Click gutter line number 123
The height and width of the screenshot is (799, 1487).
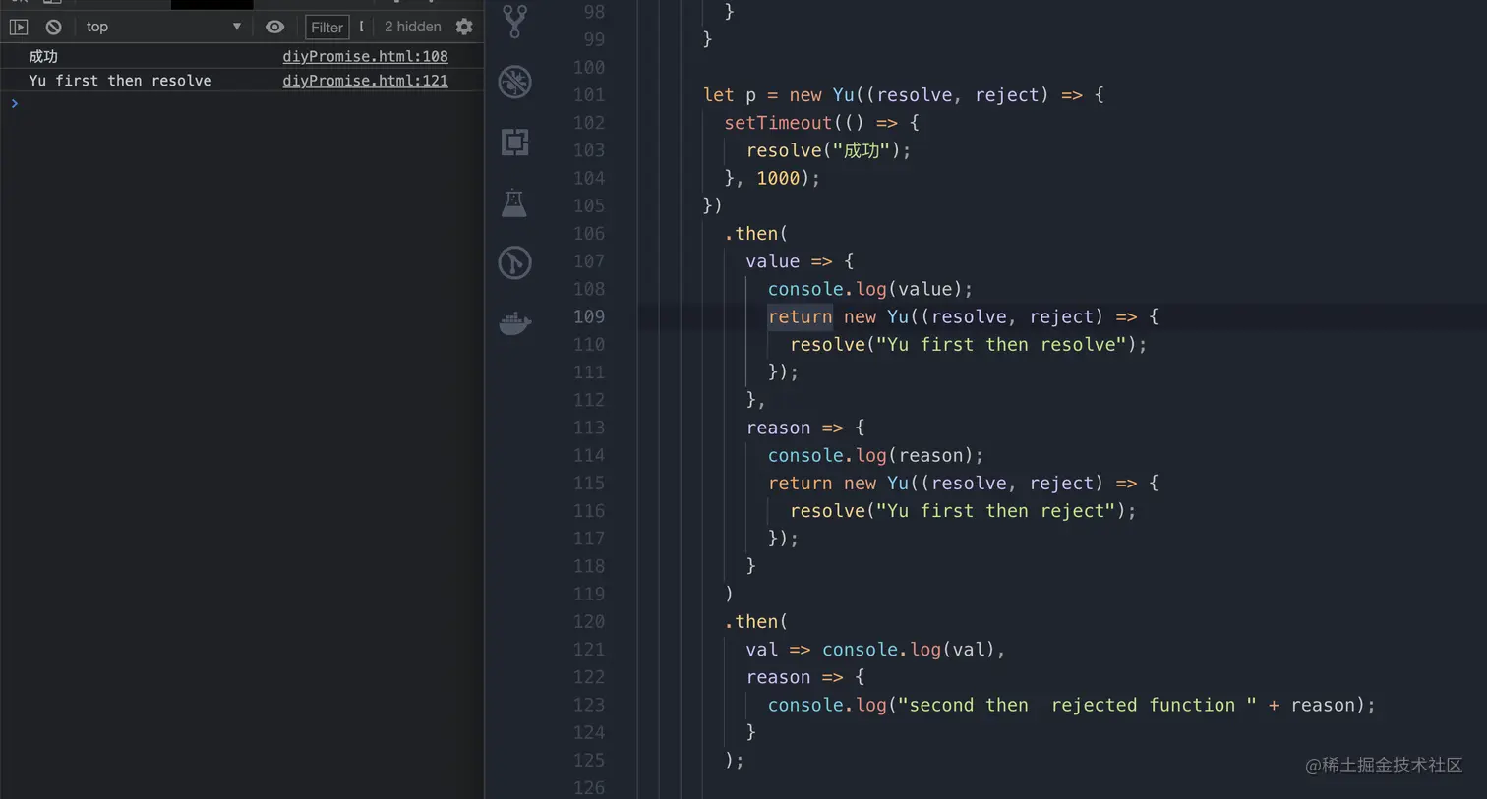(x=589, y=705)
